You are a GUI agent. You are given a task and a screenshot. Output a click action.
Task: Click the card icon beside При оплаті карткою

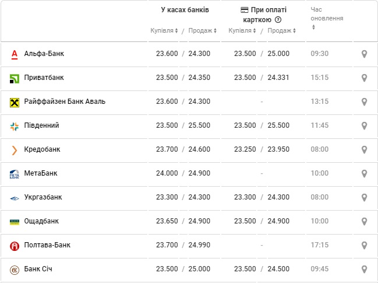coord(245,10)
